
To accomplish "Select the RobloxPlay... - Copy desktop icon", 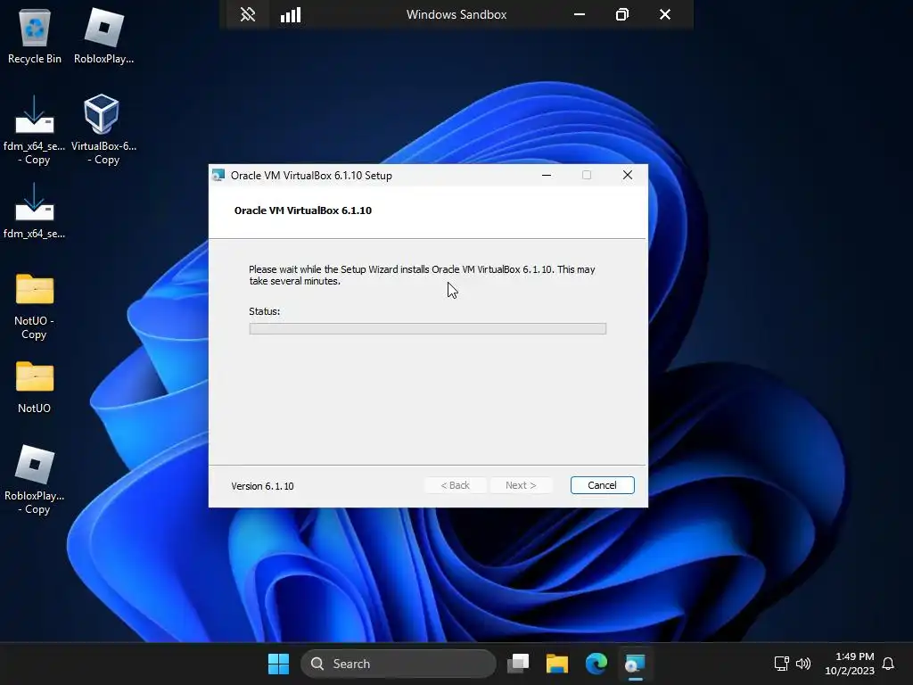I will coord(35,480).
